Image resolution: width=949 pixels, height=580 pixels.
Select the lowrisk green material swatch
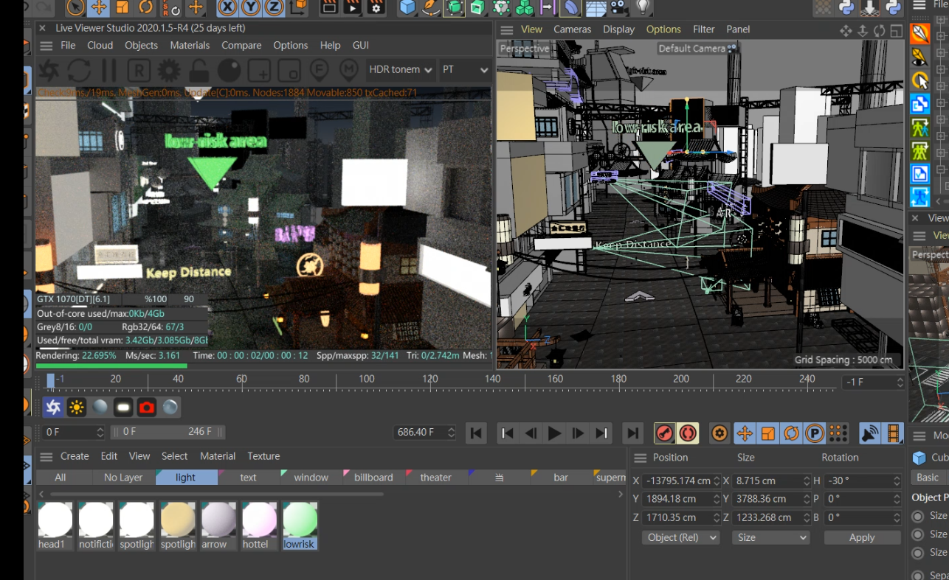300,521
